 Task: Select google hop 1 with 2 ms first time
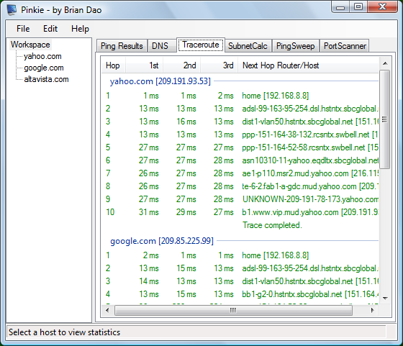coord(240,255)
